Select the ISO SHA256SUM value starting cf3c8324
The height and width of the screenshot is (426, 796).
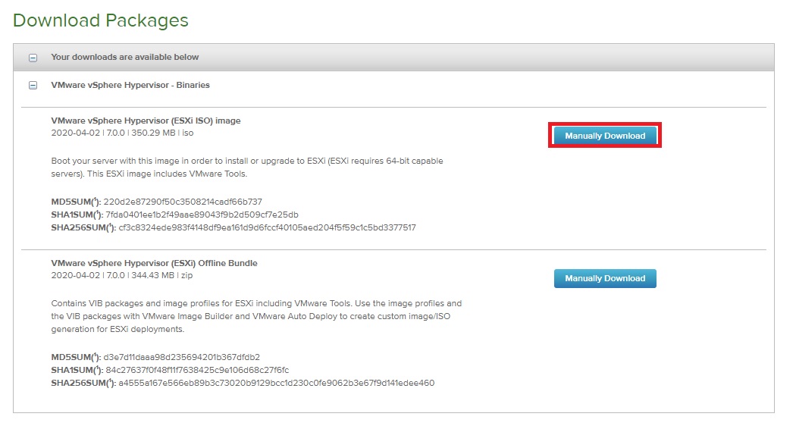pyautogui.click(x=267, y=227)
